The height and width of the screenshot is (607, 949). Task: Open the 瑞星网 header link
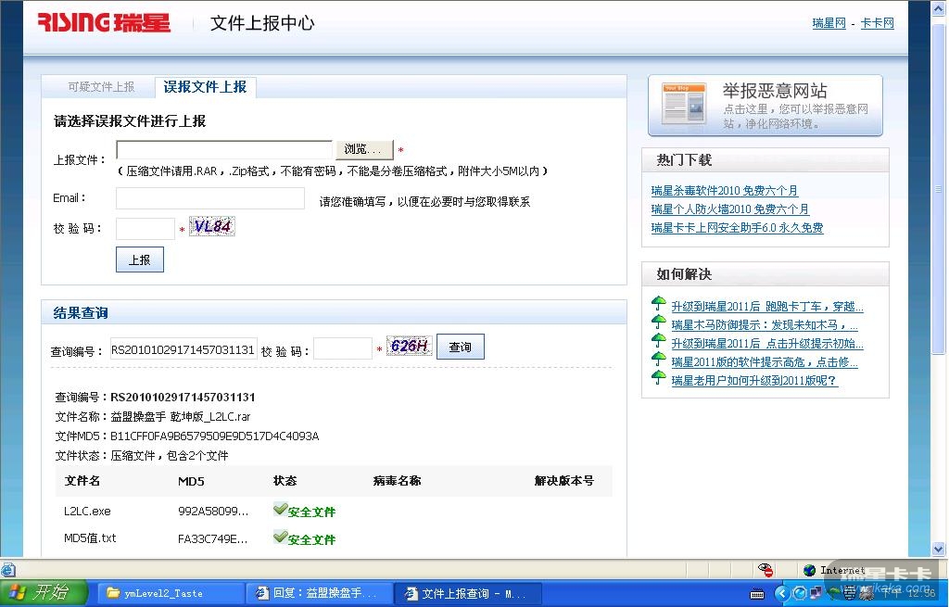coord(829,23)
